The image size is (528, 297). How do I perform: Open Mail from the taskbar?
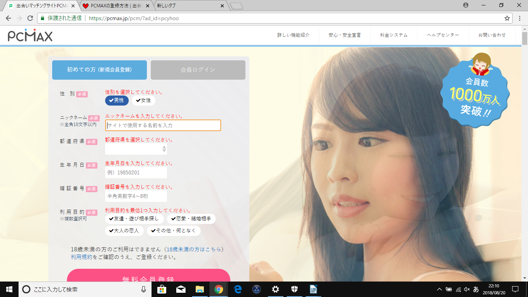pyautogui.click(x=181, y=289)
